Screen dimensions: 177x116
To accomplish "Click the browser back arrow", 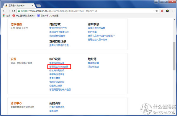I will 4,11.
